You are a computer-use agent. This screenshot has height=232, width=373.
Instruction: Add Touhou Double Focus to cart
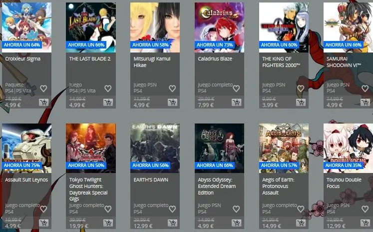365,223
